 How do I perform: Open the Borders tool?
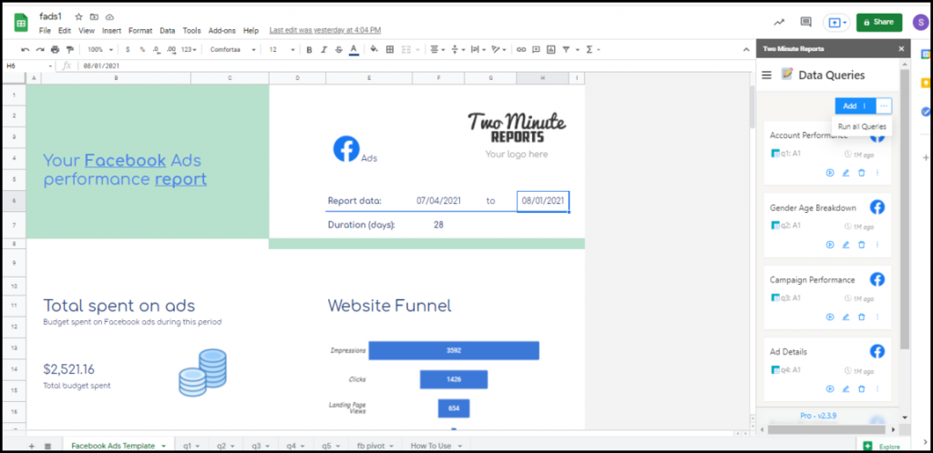(390, 50)
